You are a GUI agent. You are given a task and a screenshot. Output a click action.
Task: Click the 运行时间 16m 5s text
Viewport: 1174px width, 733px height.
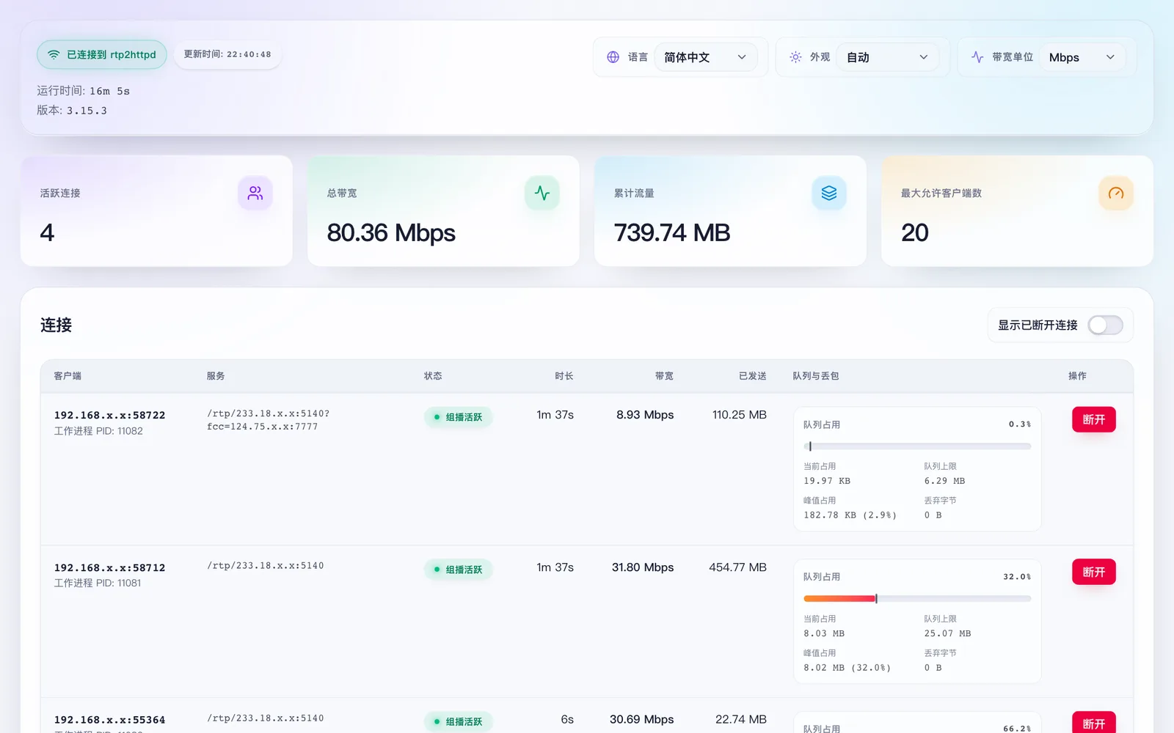click(x=83, y=91)
